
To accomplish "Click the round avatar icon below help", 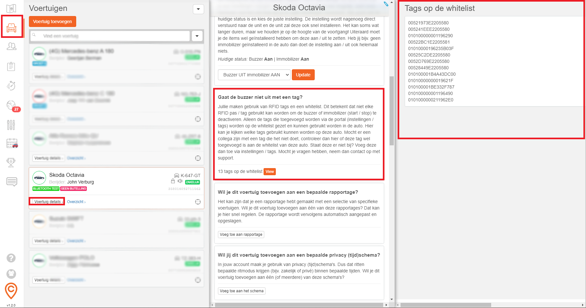I will (x=11, y=274).
